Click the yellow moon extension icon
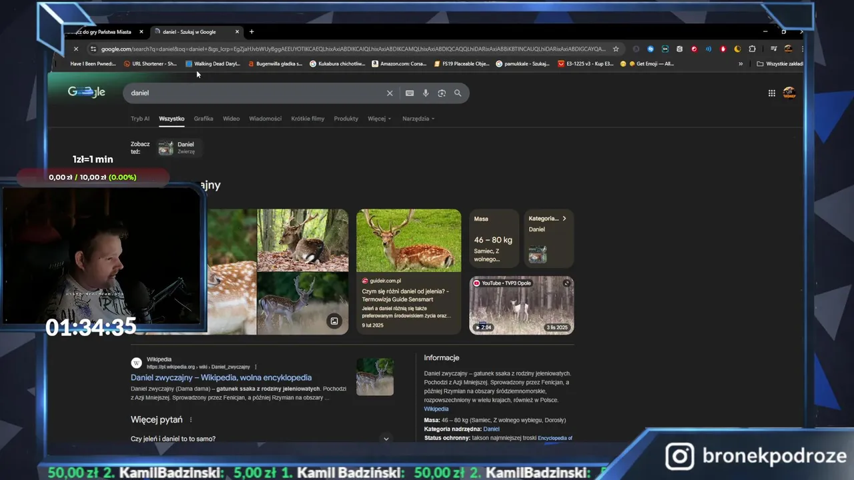This screenshot has width=854, height=480. 737,49
